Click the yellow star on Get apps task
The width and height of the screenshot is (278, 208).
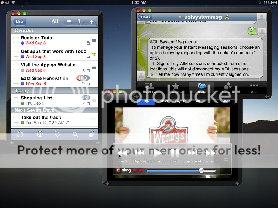pos(94,54)
